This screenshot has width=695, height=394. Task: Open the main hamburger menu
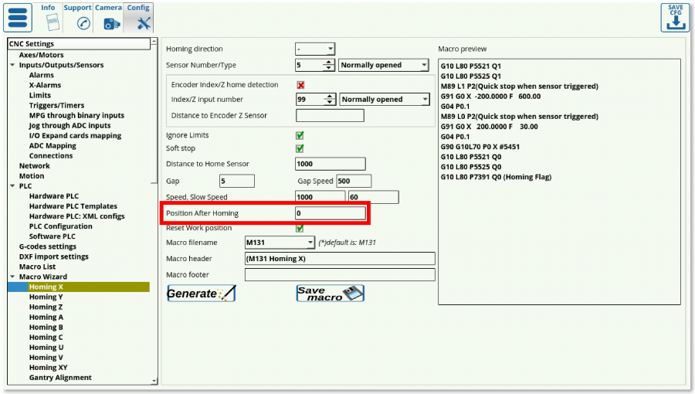[x=19, y=17]
